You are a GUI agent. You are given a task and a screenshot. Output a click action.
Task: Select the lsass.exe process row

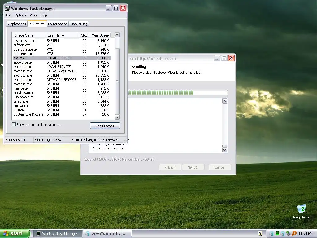(62, 88)
